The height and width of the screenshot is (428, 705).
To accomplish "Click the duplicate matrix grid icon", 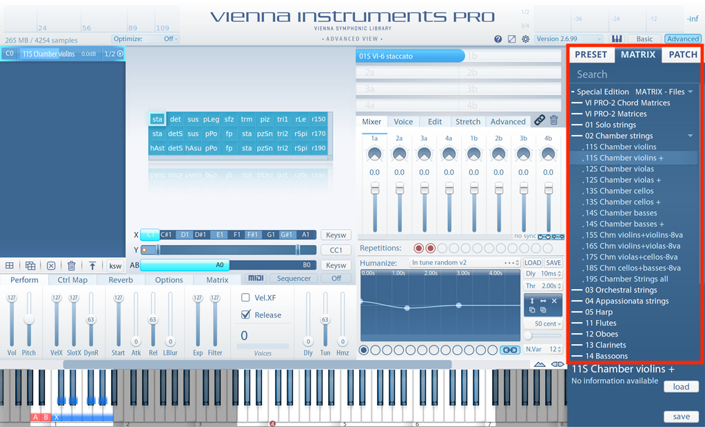I will [30, 266].
